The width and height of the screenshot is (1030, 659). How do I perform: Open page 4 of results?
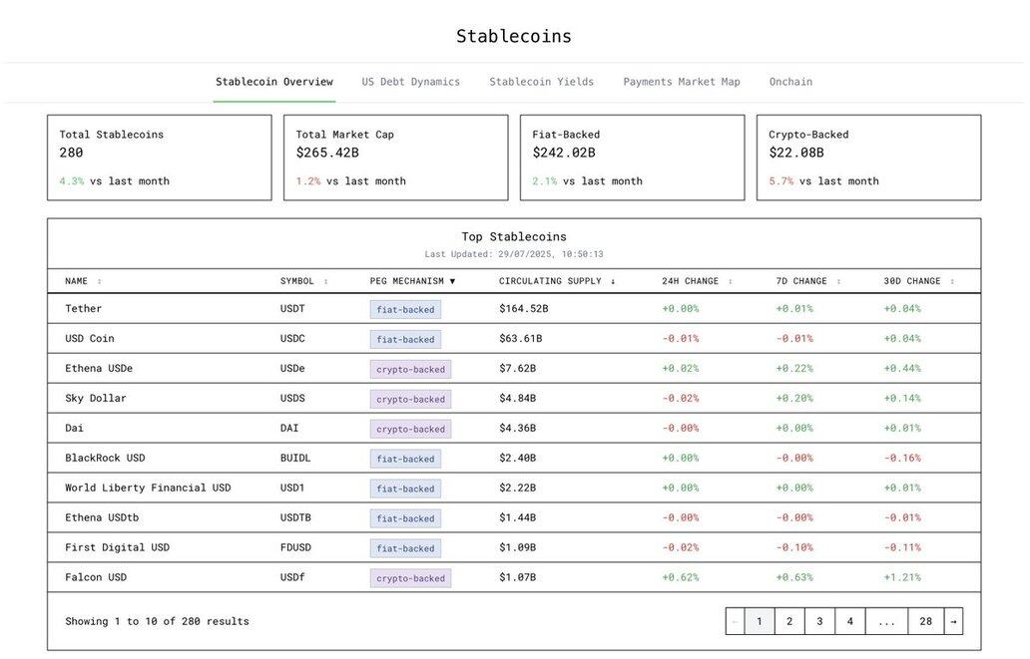tap(850, 621)
